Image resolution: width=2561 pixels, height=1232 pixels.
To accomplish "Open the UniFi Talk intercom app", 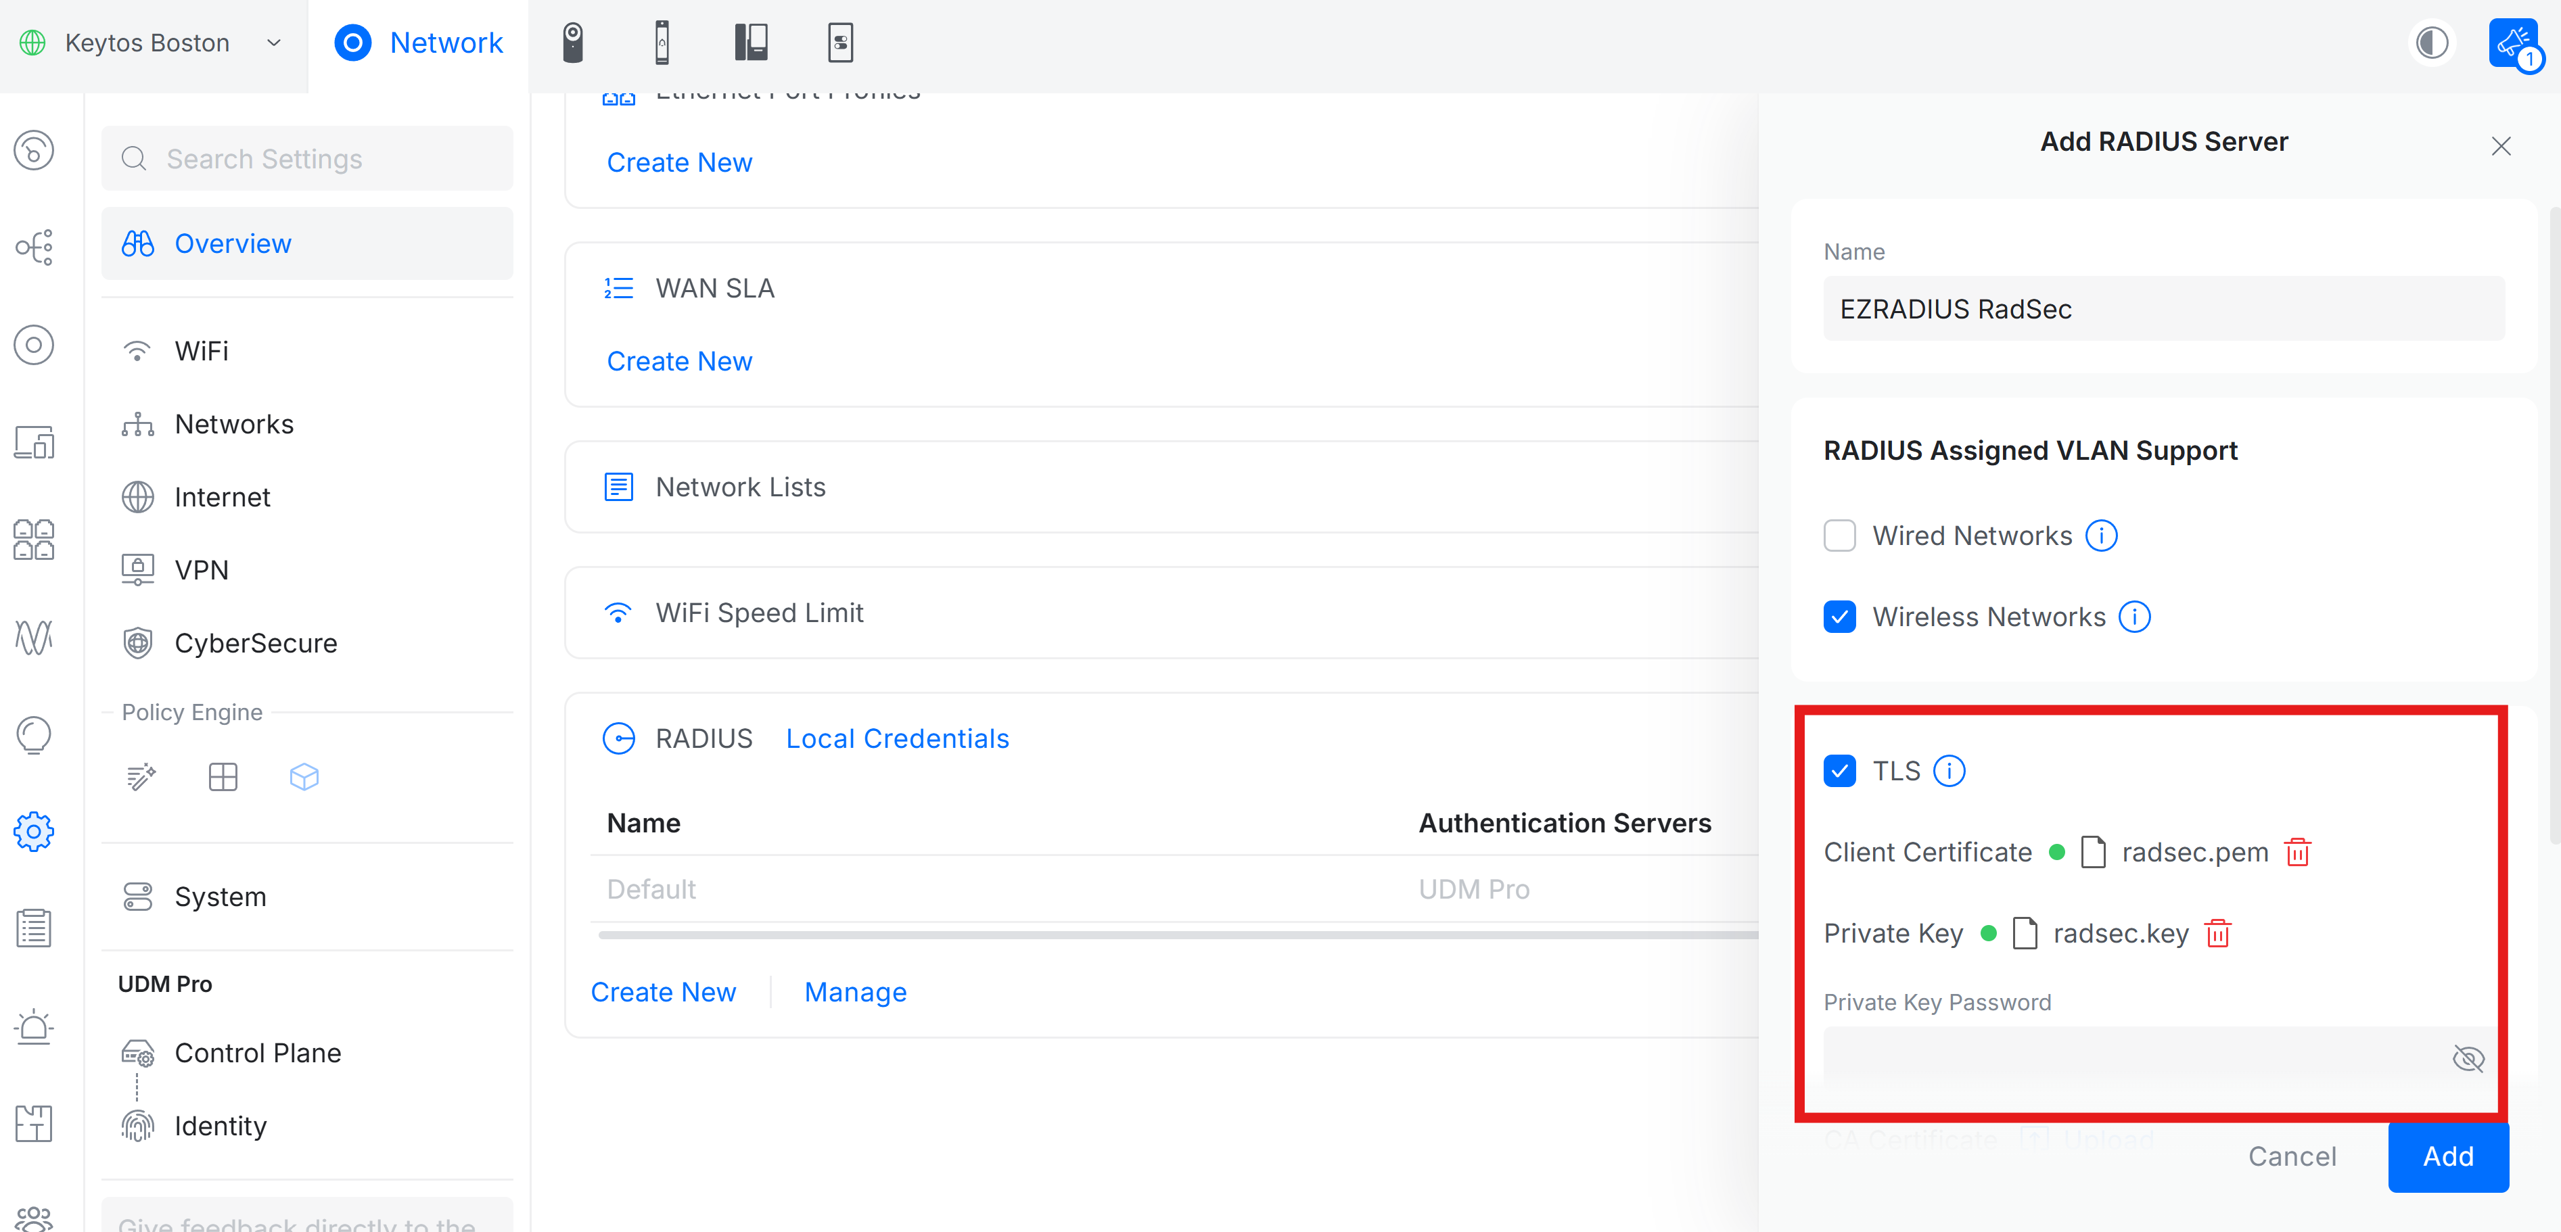I will click(x=752, y=42).
